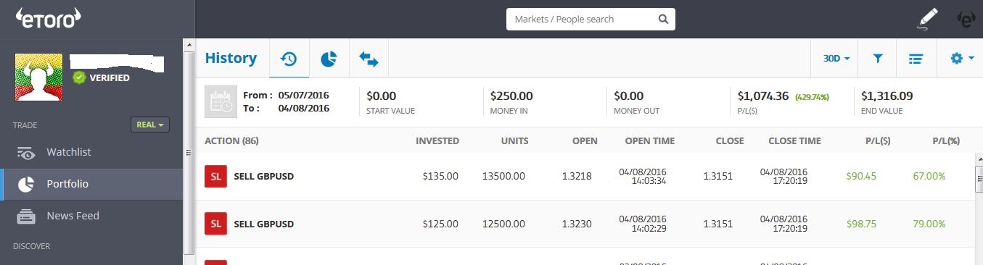983x265 pixels.
Task: Open the settings gear dropdown
Action: [x=961, y=59]
